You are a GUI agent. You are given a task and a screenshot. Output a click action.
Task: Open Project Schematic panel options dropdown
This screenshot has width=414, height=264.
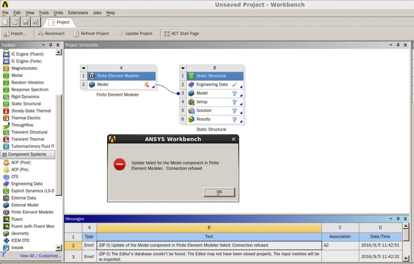pos(391,45)
